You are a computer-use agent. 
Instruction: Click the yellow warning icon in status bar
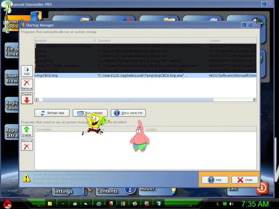[26, 178]
